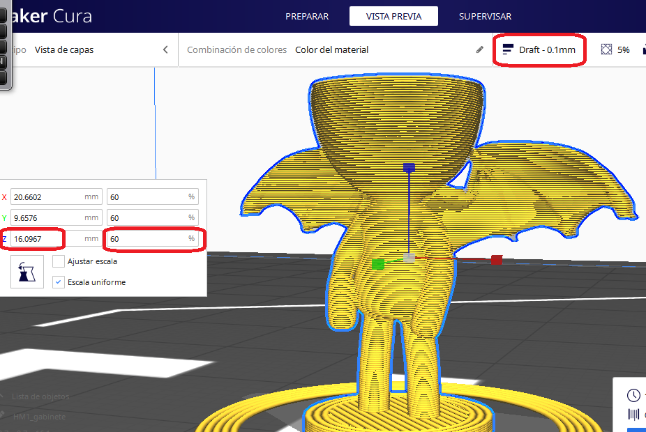
Task: Click the blue Z-axis scale handle
Action: coord(410,168)
